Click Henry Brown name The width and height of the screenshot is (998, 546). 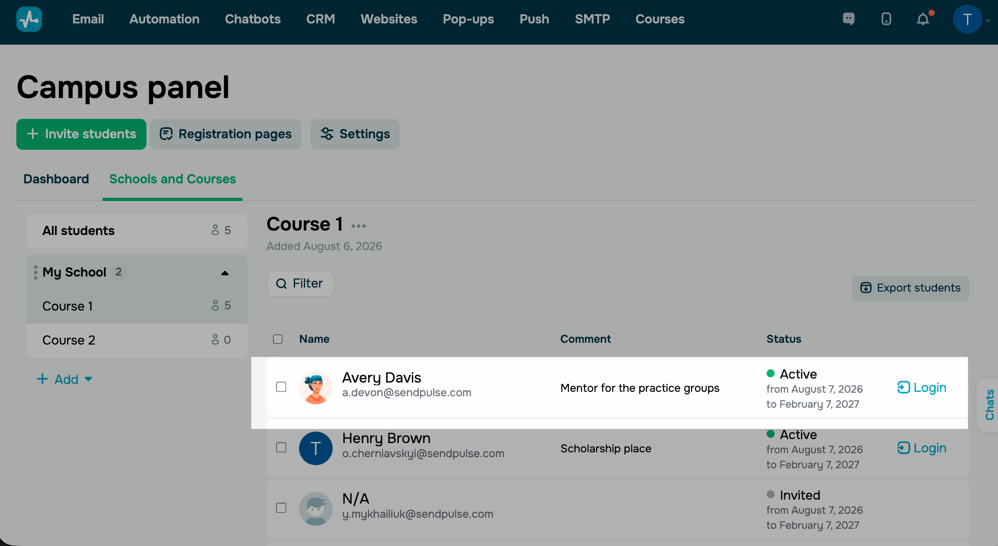tap(386, 438)
